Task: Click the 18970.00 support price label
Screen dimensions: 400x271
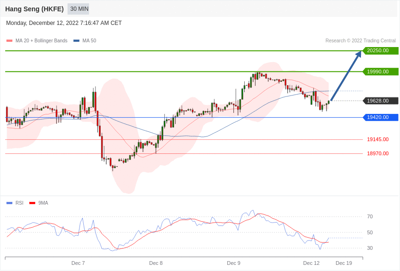Action: (x=378, y=153)
